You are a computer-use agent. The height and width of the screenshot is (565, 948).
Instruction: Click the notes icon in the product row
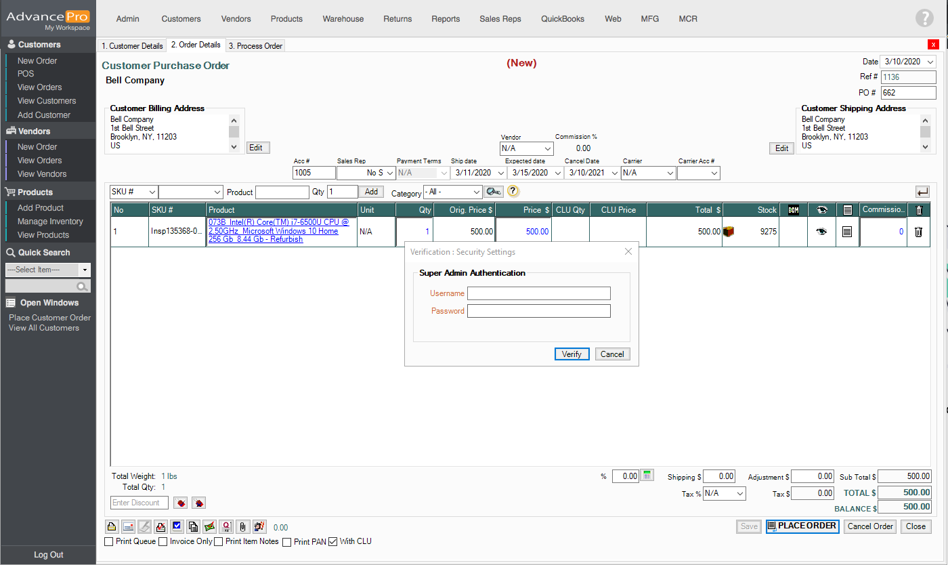846,232
